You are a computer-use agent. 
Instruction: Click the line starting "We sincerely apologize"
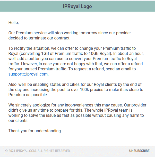77,105
